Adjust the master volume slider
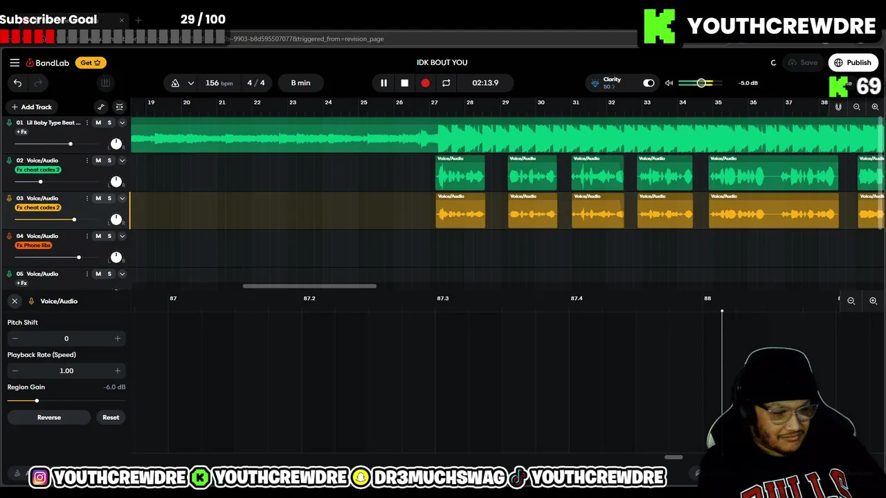The width and height of the screenshot is (886, 498). 700,83
